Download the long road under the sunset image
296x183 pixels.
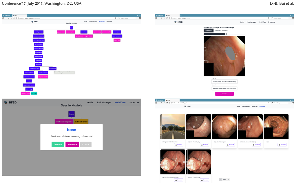coord(179,145)
